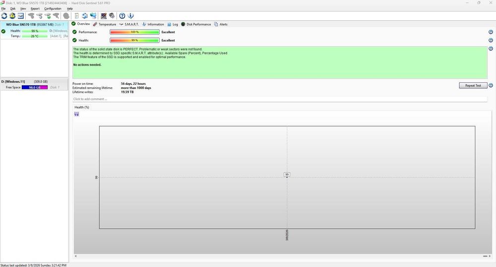The width and height of the screenshot is (496, 267).
Task: Switch to the Overview tab
Action: (81, 24)
